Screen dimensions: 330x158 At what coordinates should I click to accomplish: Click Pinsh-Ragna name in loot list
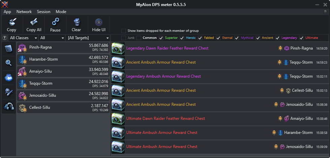tap(302, 48)
